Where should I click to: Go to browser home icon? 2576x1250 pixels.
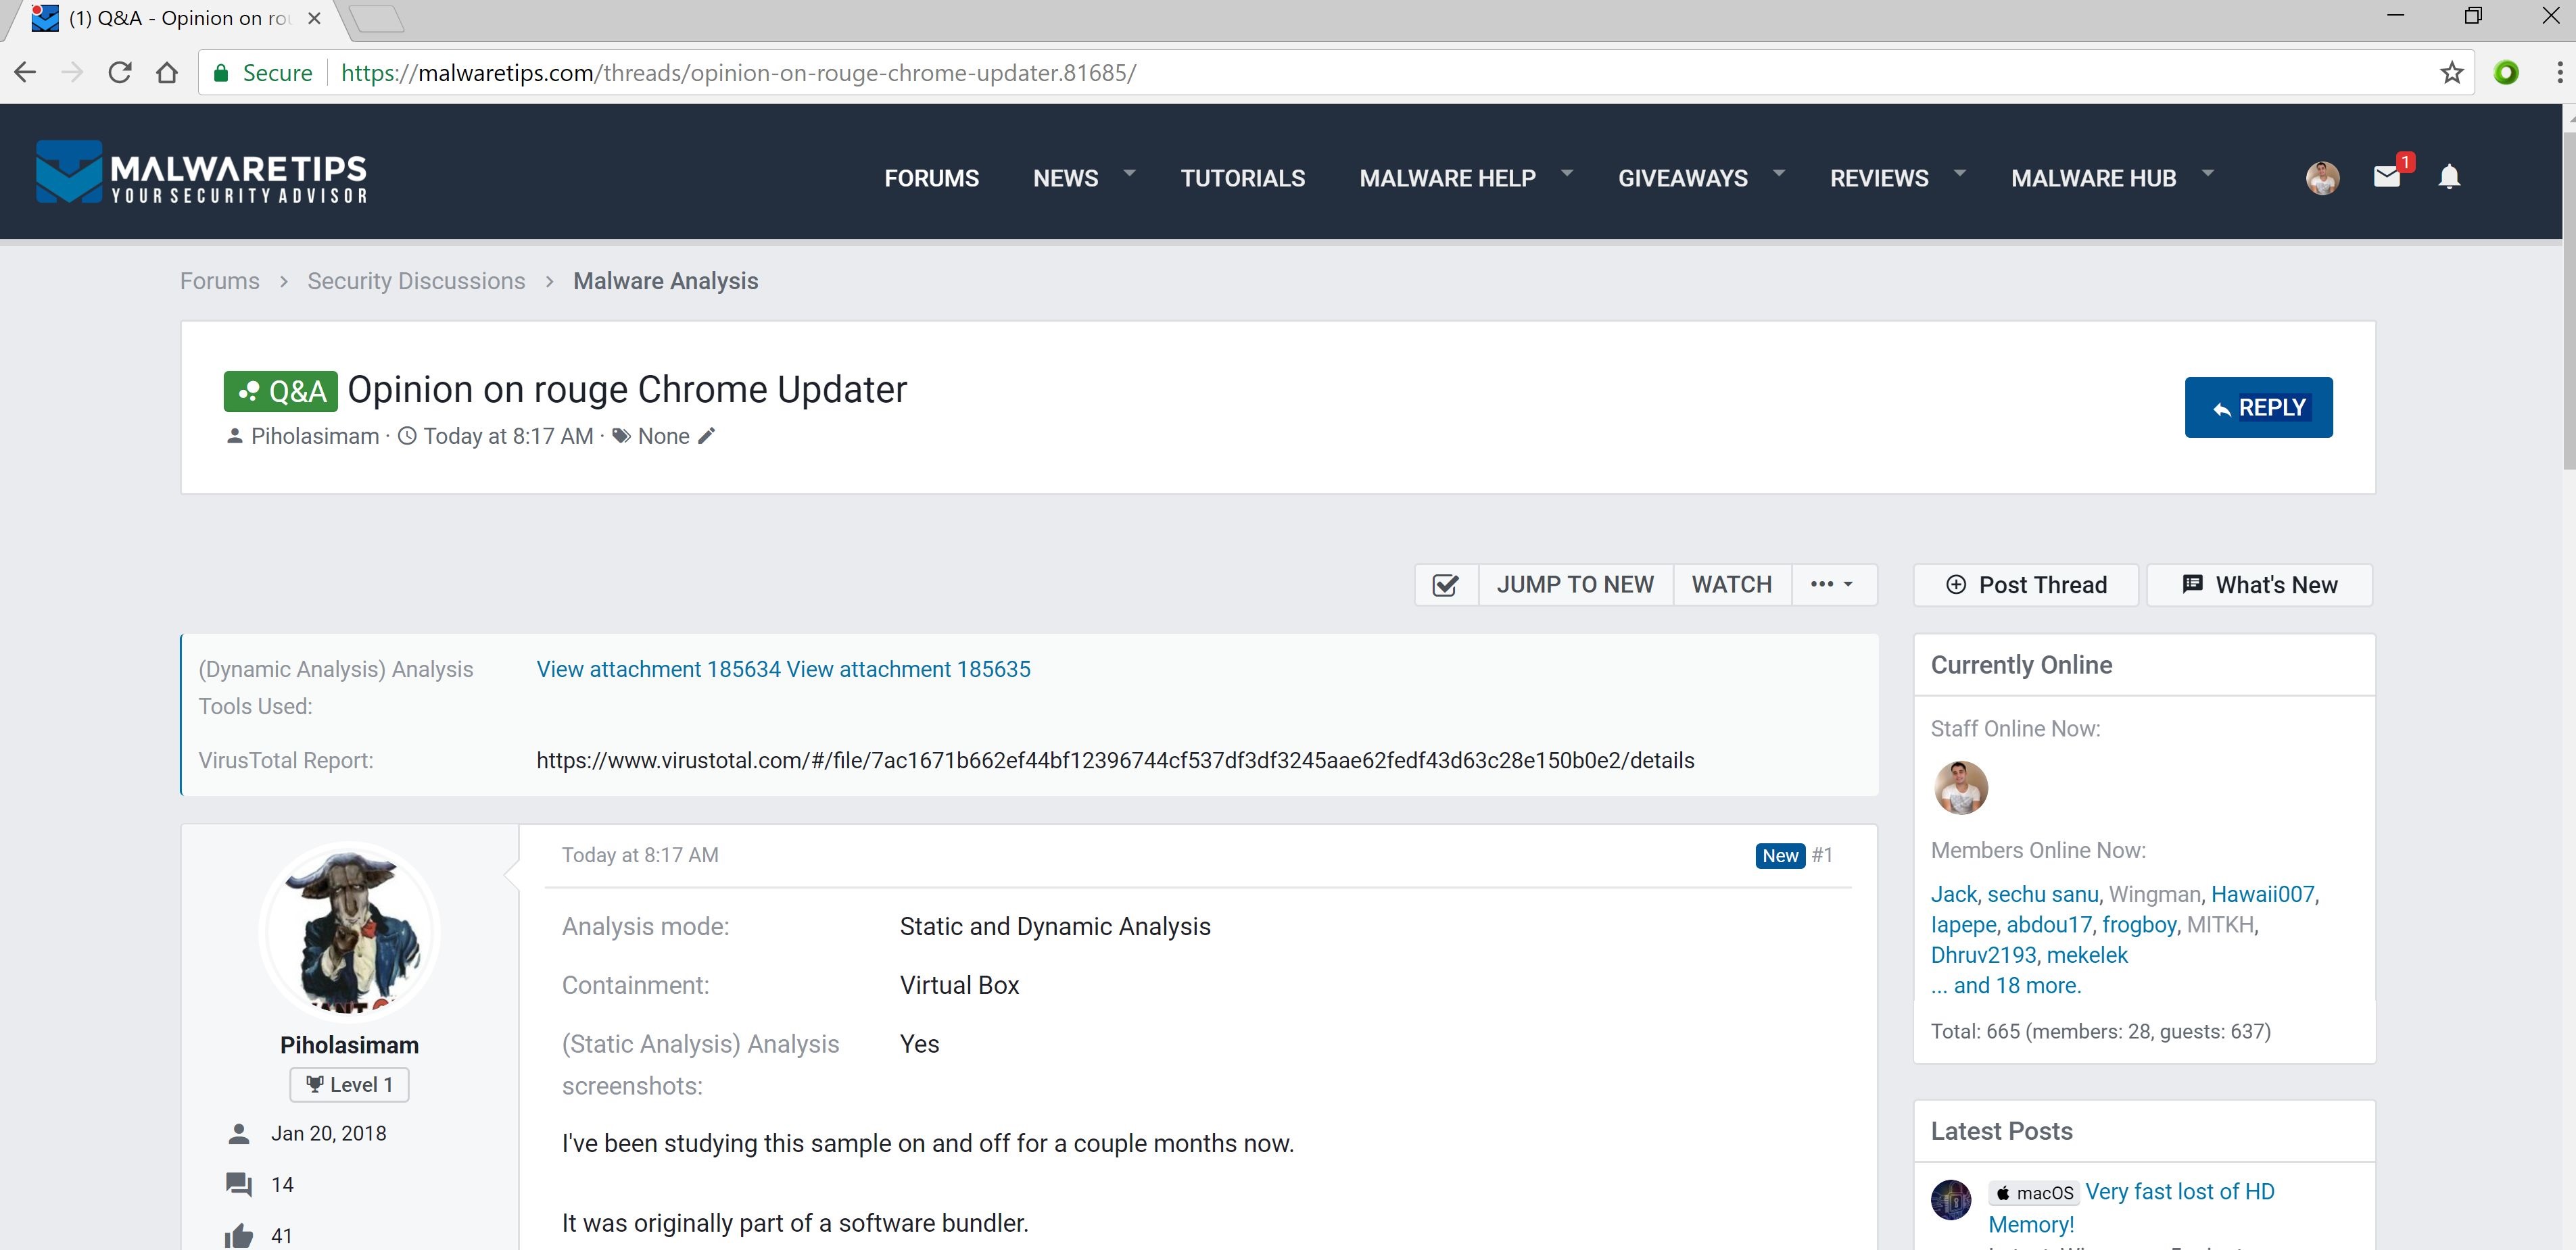point(167,73)
